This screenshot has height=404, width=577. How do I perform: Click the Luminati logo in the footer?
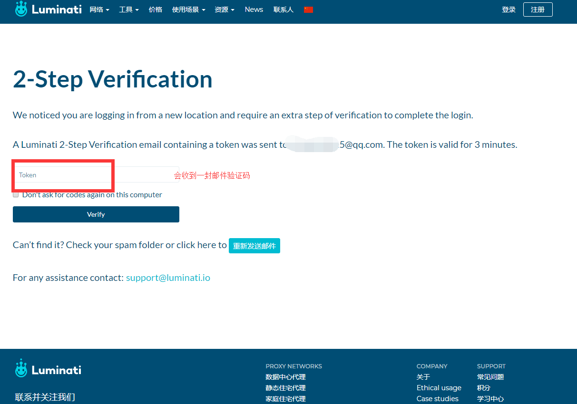click(x=48, y=368)
